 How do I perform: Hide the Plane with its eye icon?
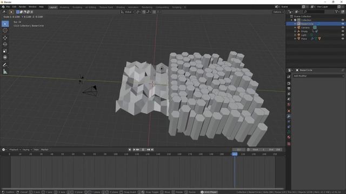click(x=343, y=39)
